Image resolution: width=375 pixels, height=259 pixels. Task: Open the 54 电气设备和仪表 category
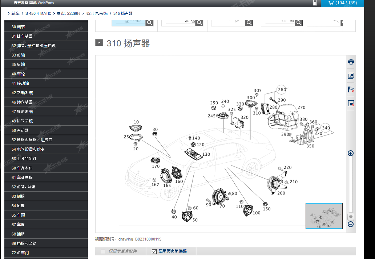[x=28, y=149]
